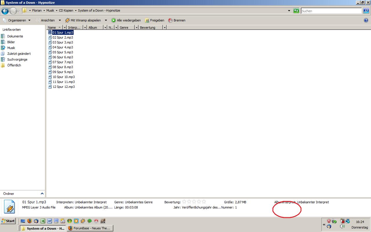Viewport: 371px width, 232px height.
Task: Open the Genre column filter dropdown
Action: tap(137, 28)
